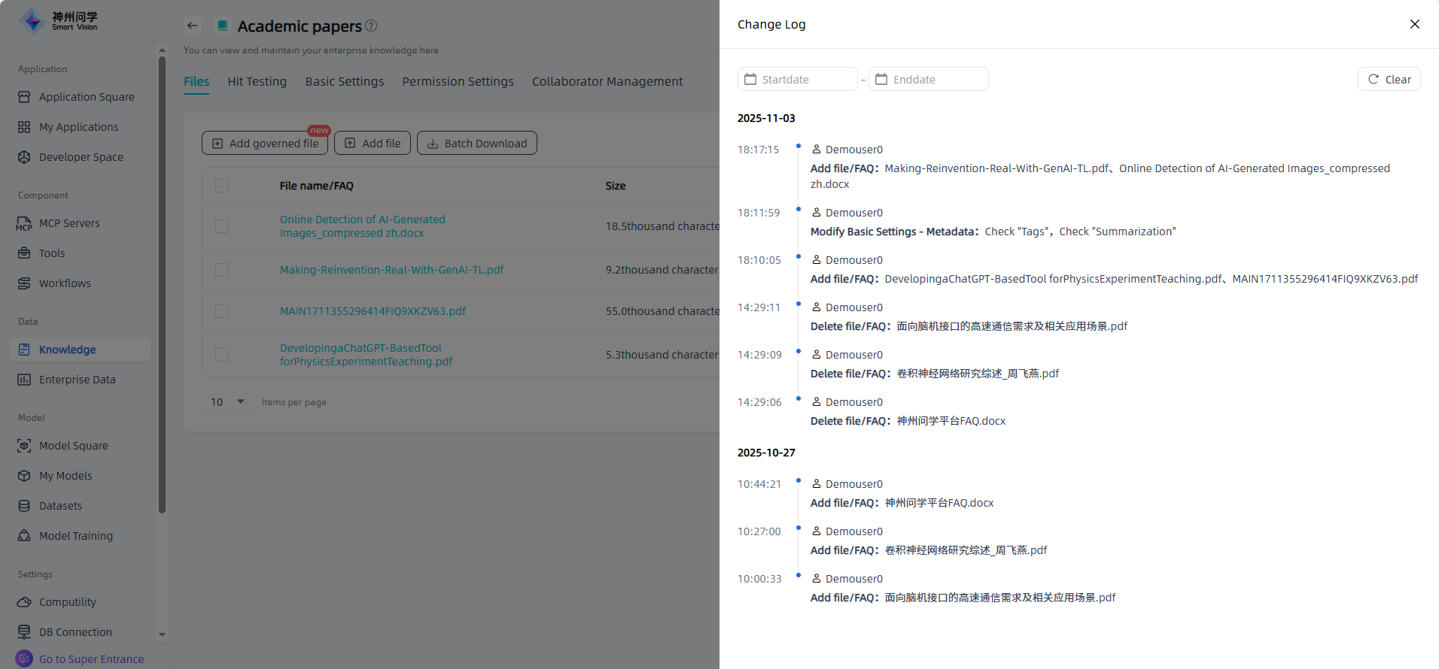The image size is (1439, 669).
Task: Open the Startdate date picker
Action: (797, 80)
